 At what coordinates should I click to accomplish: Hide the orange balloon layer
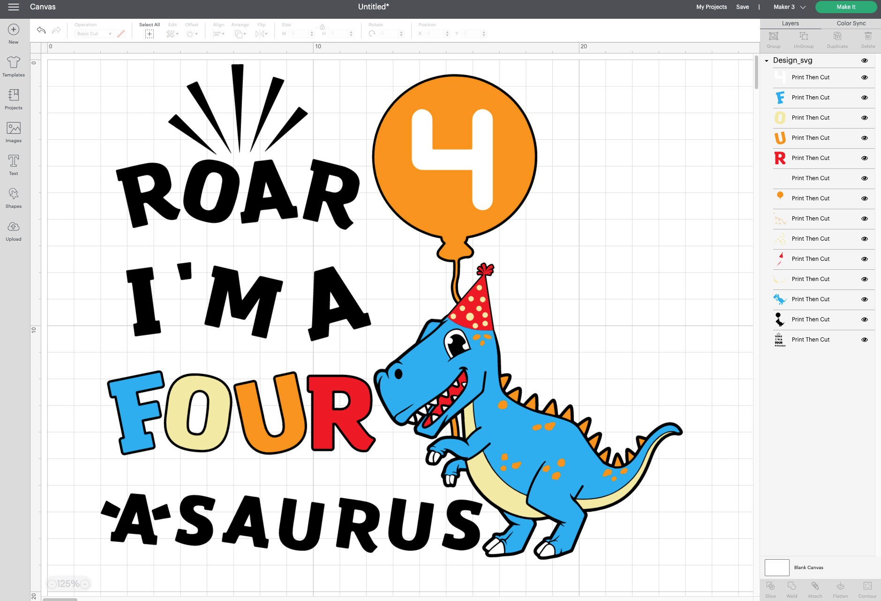click(x=864, y=198)
